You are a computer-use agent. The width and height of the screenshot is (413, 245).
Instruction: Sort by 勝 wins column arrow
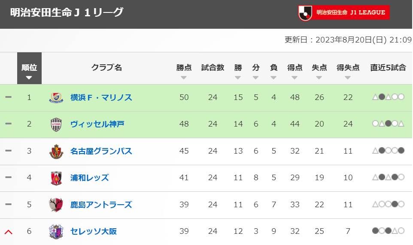pos(238,78)
